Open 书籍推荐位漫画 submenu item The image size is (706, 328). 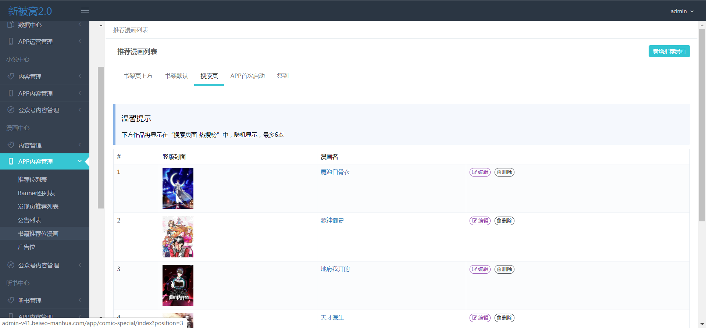pos(38,233)
